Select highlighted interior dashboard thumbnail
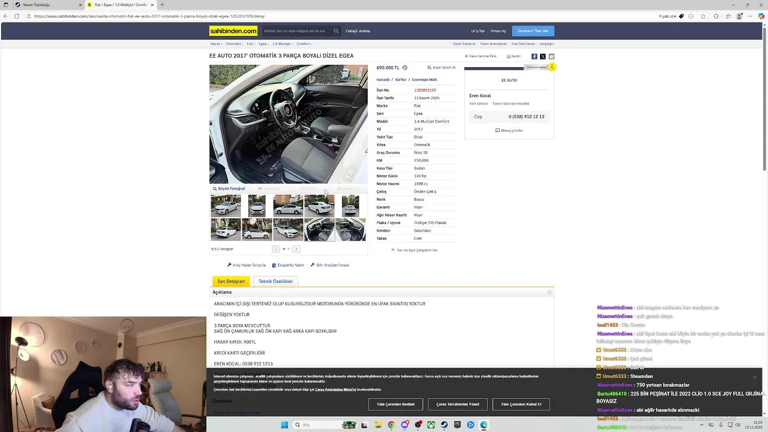768x432 pixels. point(319,230)
